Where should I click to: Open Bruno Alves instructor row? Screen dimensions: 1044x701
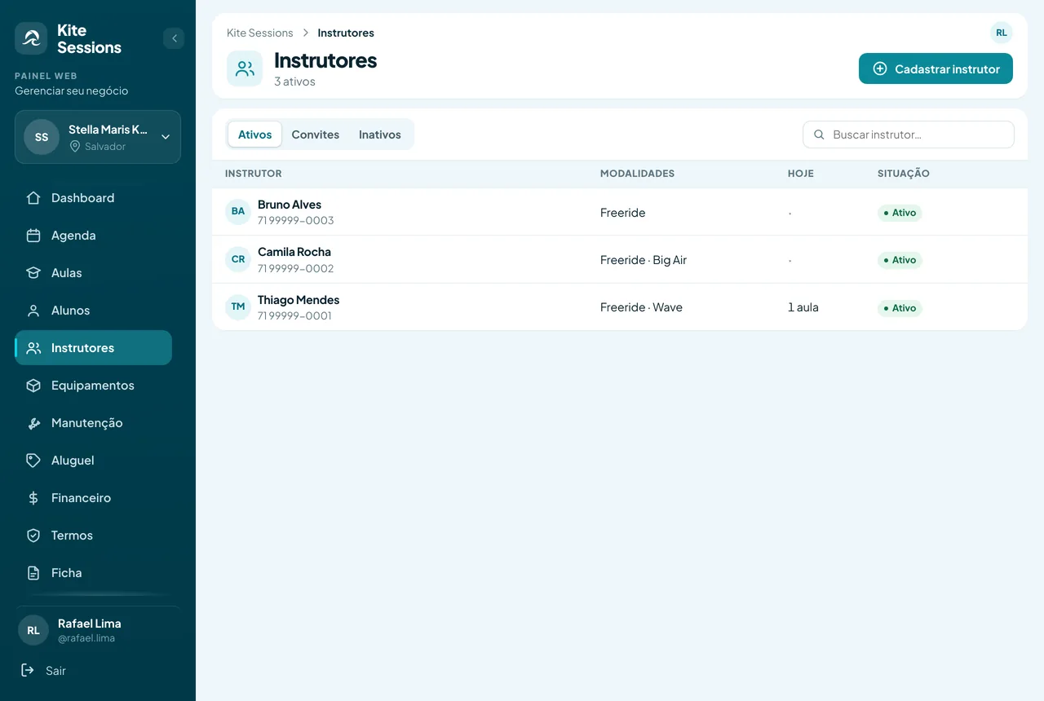pos(620,212)
